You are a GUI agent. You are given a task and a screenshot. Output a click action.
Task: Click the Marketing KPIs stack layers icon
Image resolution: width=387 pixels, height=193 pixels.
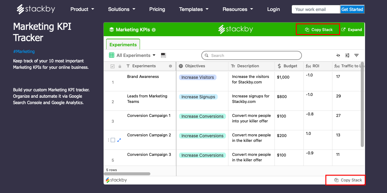click(111, 30)
